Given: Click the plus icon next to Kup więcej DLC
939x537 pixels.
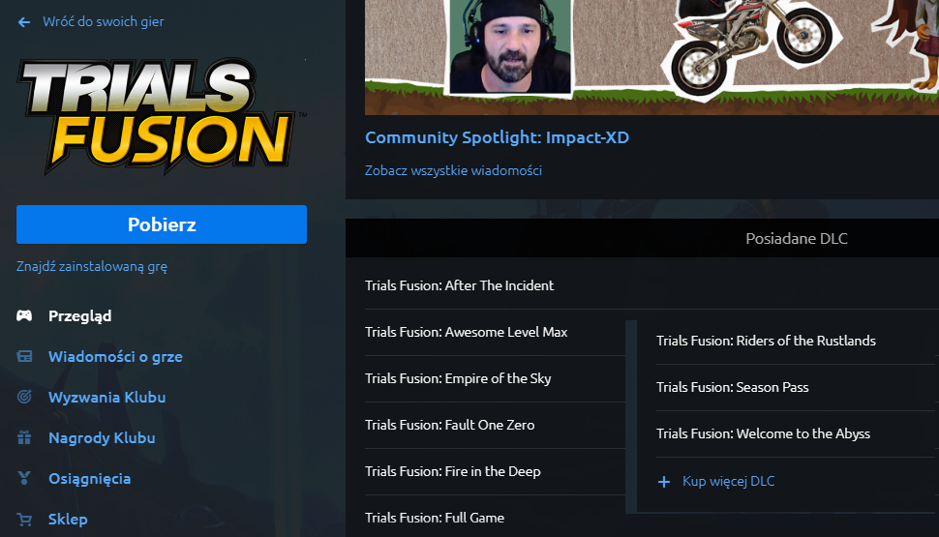Looking at the screenshot, I should [x=663, y=481].
